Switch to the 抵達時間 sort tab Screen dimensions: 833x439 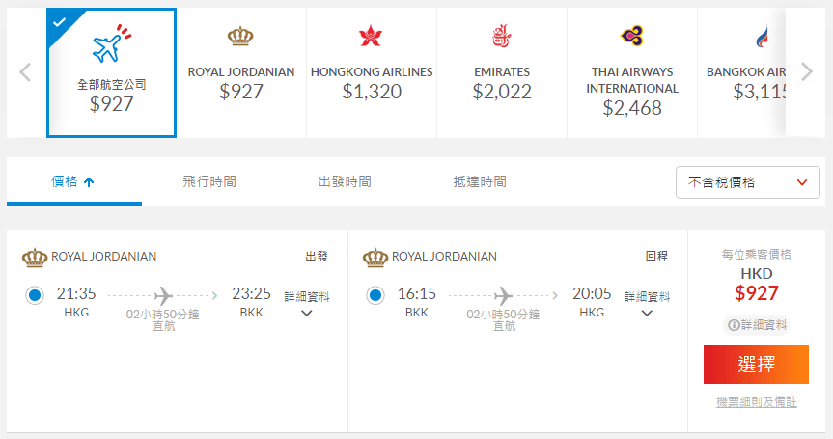pyautogui.click(x=480, y=181)
